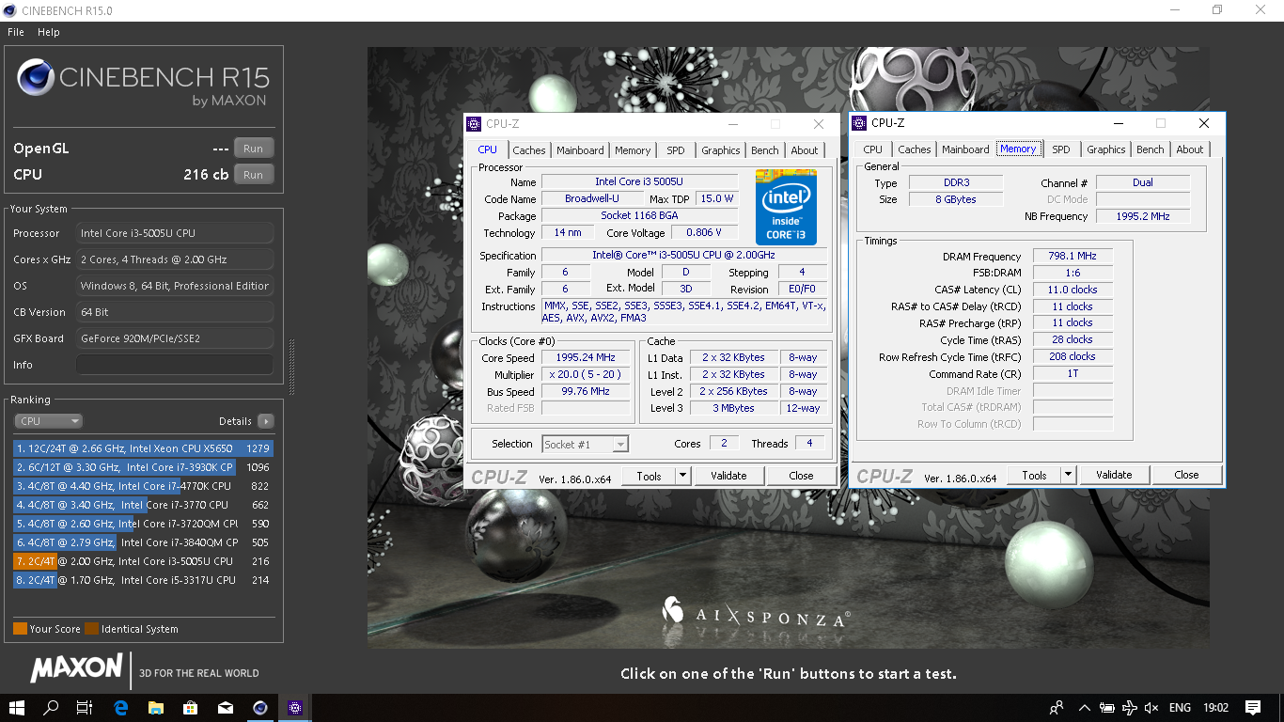The image size is (1284, 722).
Task: Select Mainboard tab in Memory CPU-Z window
Action: pyautogui.click(x=965, y=149)
